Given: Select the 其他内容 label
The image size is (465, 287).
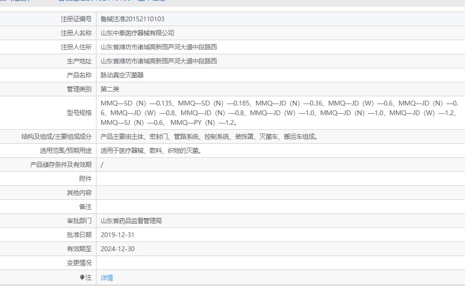Looking at the screenshot, I should coord(79,193).
